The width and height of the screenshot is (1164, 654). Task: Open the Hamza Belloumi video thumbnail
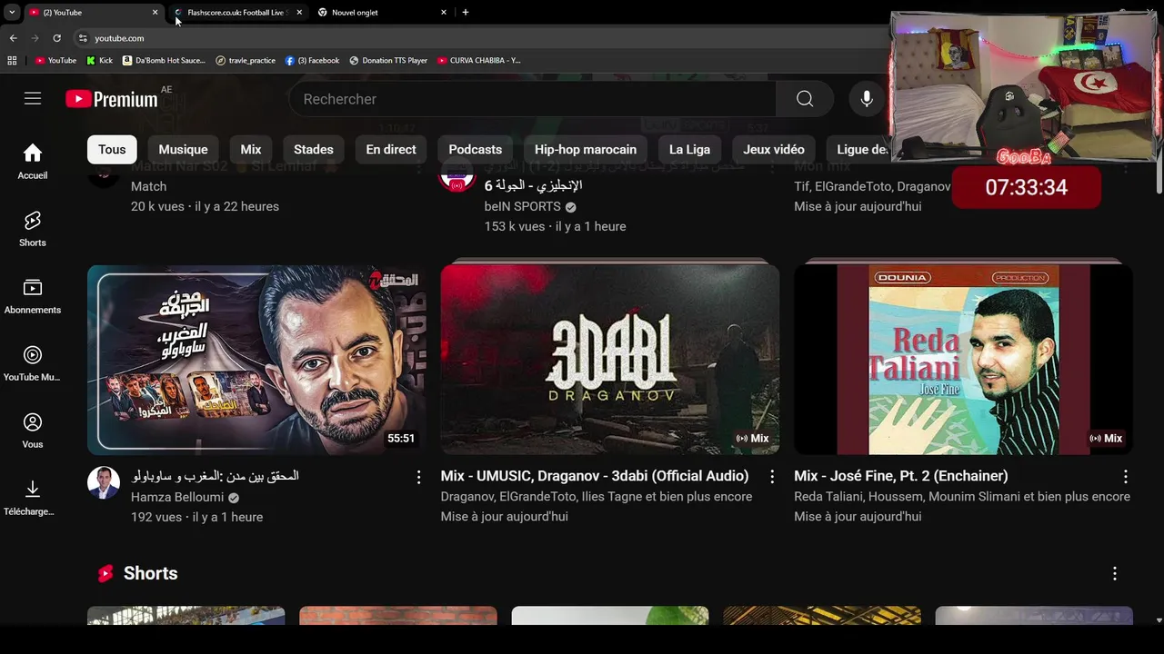point(256,360)
